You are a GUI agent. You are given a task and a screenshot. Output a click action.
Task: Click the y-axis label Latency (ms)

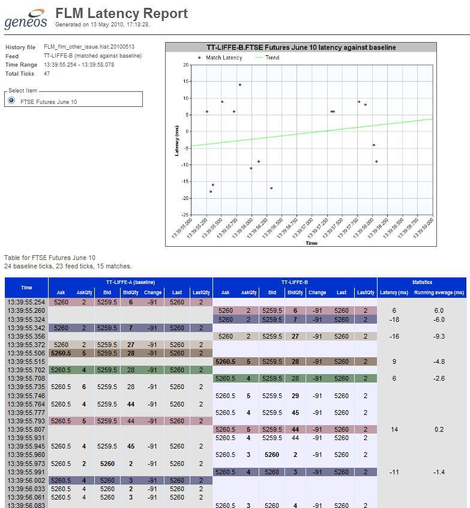pyautogui.click(x=176, y=141)
